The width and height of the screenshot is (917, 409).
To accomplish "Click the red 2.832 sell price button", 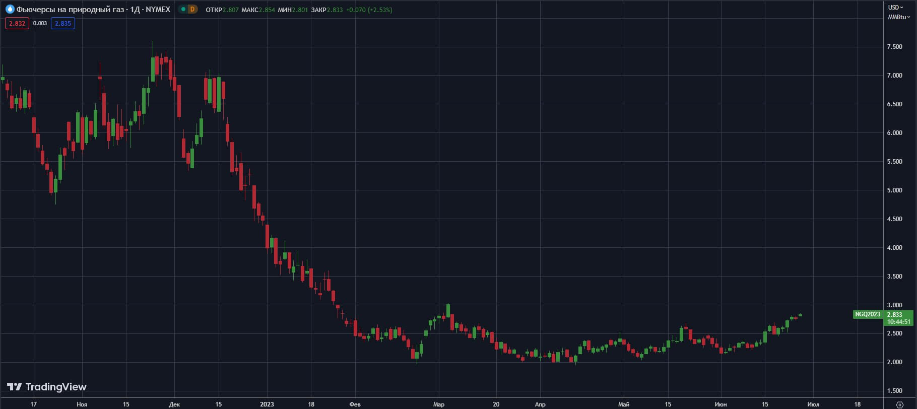I will click(17, 23).
